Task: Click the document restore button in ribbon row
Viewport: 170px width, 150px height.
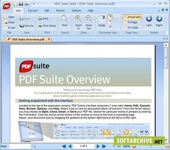Action: 163,10
